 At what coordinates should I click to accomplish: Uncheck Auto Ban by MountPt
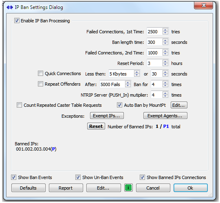(119, 105)
